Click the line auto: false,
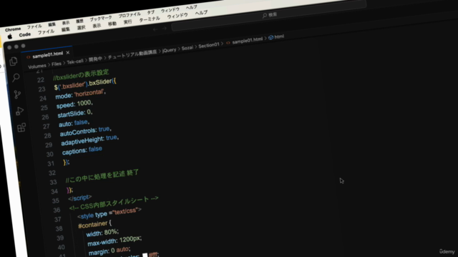 click(x=74, y=124)
